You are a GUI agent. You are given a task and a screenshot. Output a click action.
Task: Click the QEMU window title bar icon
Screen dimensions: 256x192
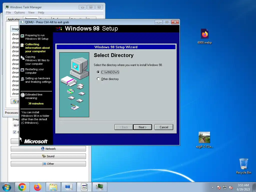point(22,22)
